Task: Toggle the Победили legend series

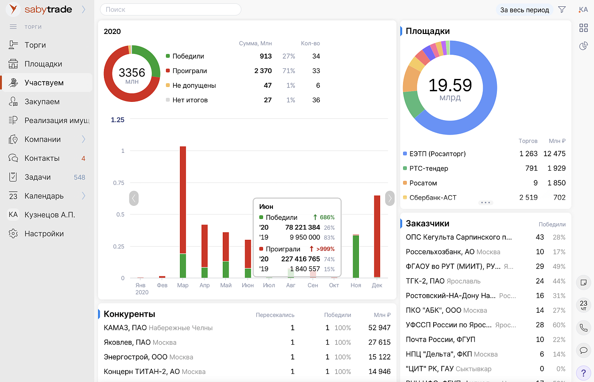Action: point(185,56)
